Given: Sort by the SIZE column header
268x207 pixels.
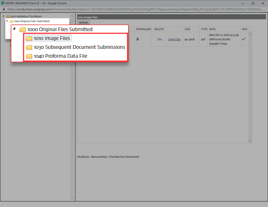Looking at the screenshot, I should [187, 29].
